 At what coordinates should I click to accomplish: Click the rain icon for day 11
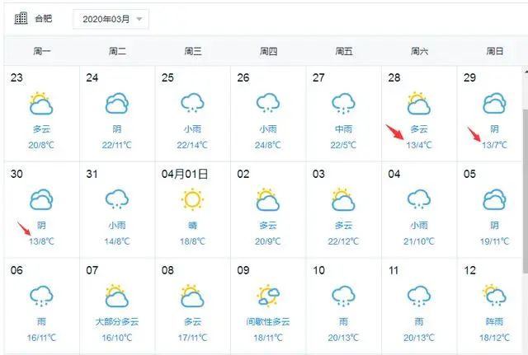pos(419,297)
